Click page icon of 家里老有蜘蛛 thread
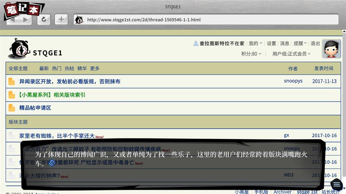The width and height of the screenshot is (346, 194). pos(11,135)
